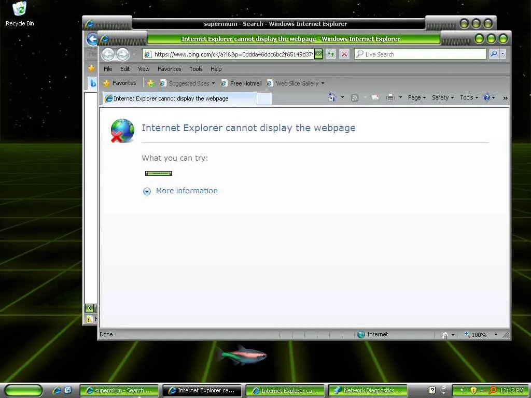The image size is (531, 398).
Task: Open a new blank tab
Action: coord(264,98)
